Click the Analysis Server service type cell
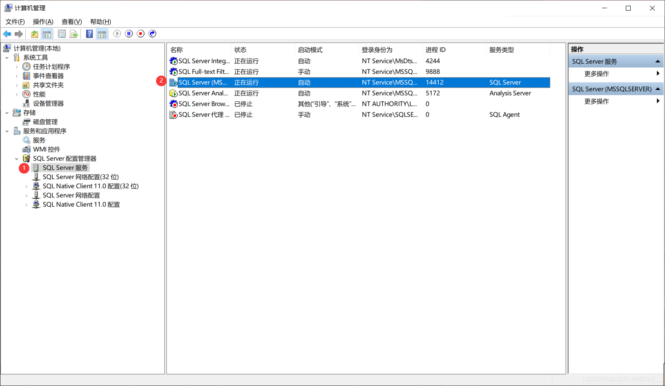The height and width of the screenshot is (386, 665). [x=510, y=93]
